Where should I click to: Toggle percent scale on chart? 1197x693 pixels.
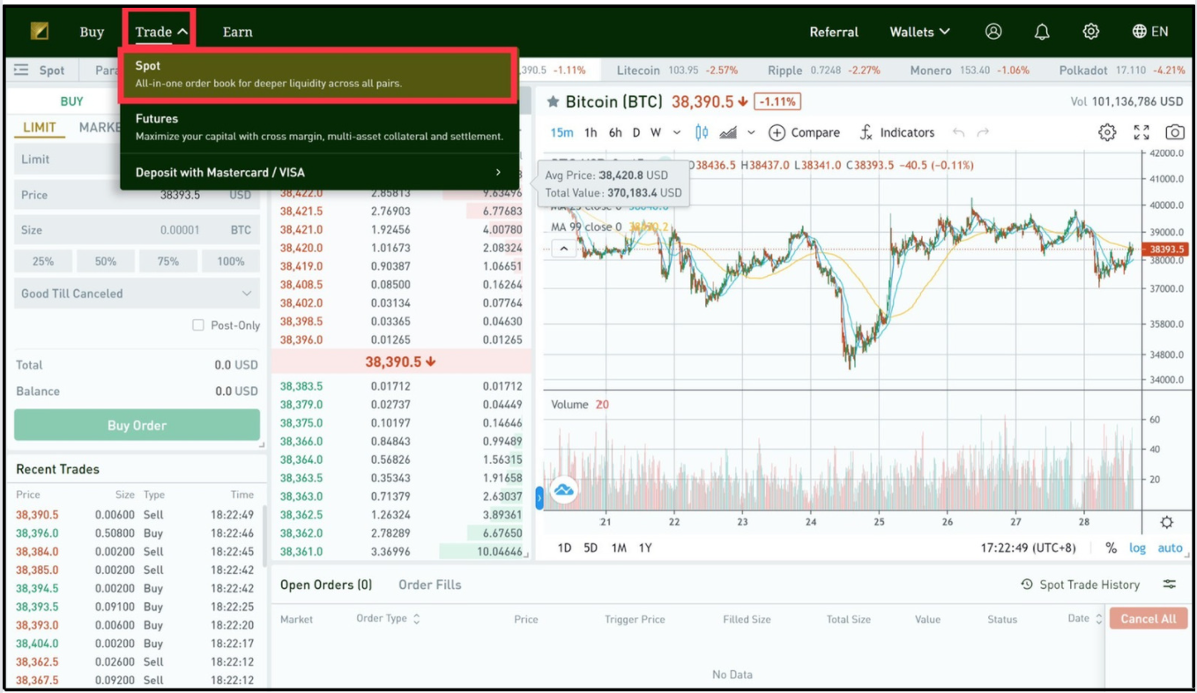point(1111,548)
